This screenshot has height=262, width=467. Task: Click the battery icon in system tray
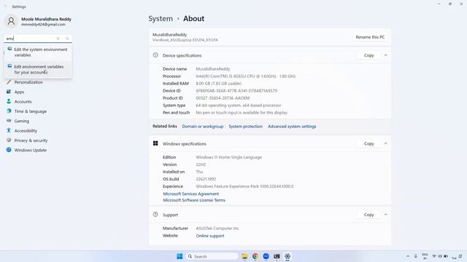(x=446, y=256)
